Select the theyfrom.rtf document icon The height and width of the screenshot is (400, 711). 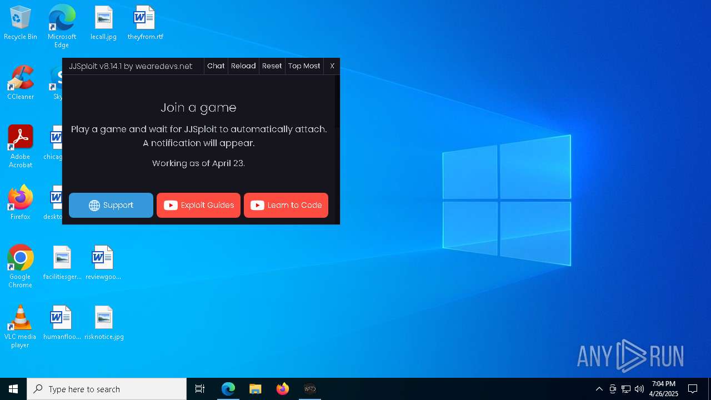click(145, 23)
